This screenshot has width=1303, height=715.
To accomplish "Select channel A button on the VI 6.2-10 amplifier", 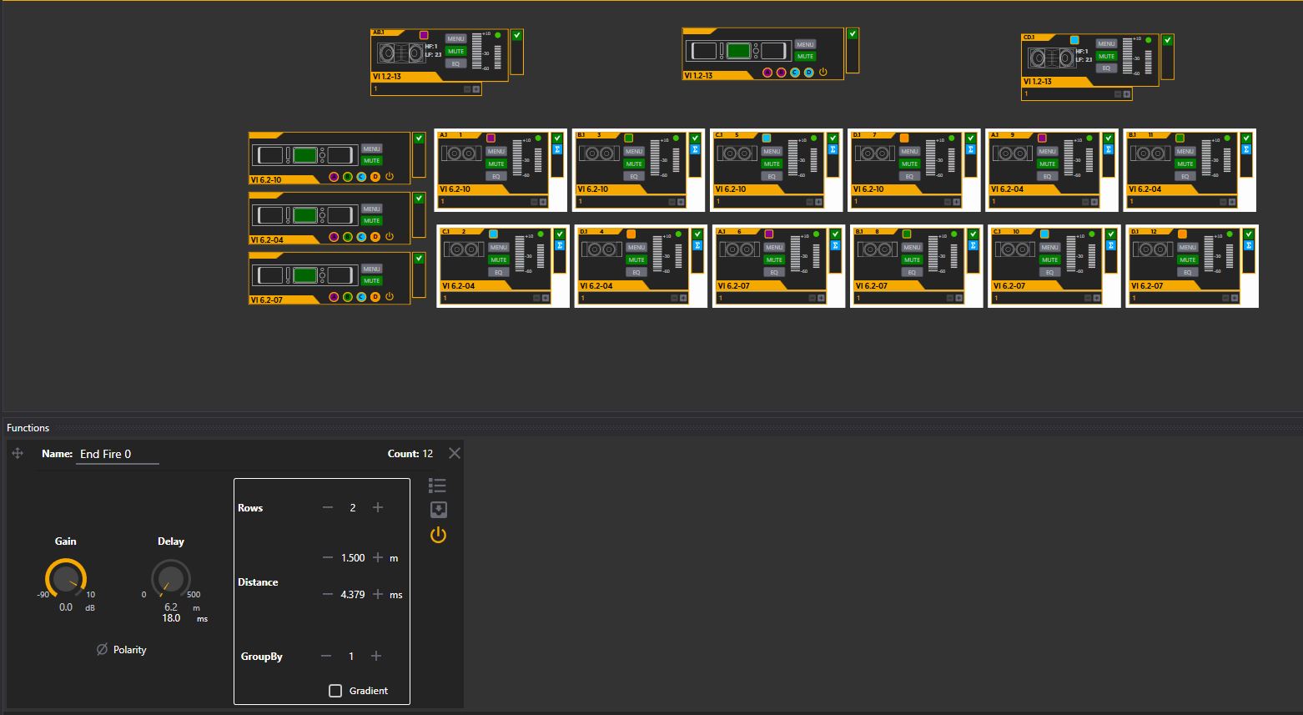I will 333,176.
